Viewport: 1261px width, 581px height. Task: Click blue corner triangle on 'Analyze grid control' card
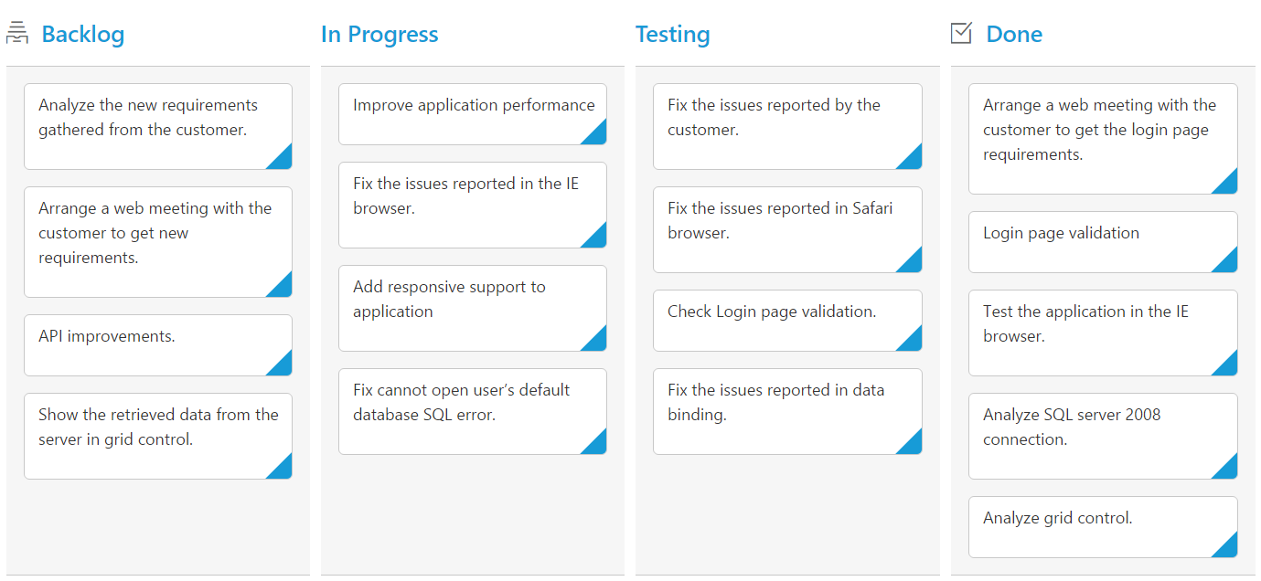point(1229,549)
